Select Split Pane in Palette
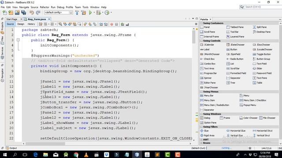Image resolution: width=282 pixels, height=158 pixels. [260, 27]
